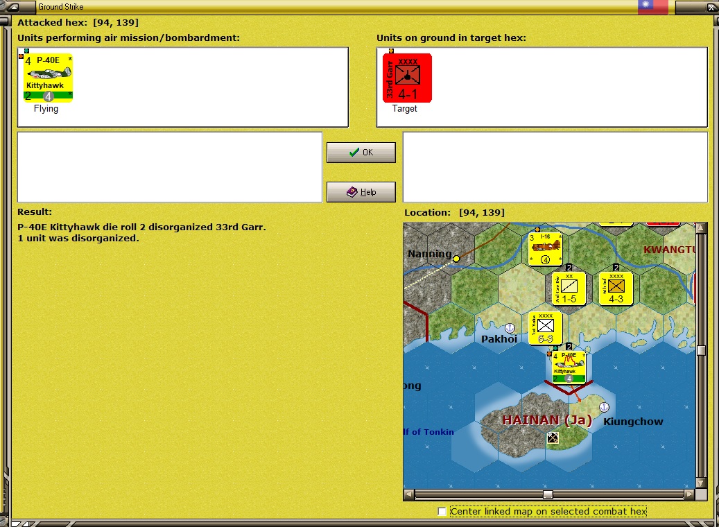
Task: Click the Pakhoi label on the map
Action: [x=499, y=339]
